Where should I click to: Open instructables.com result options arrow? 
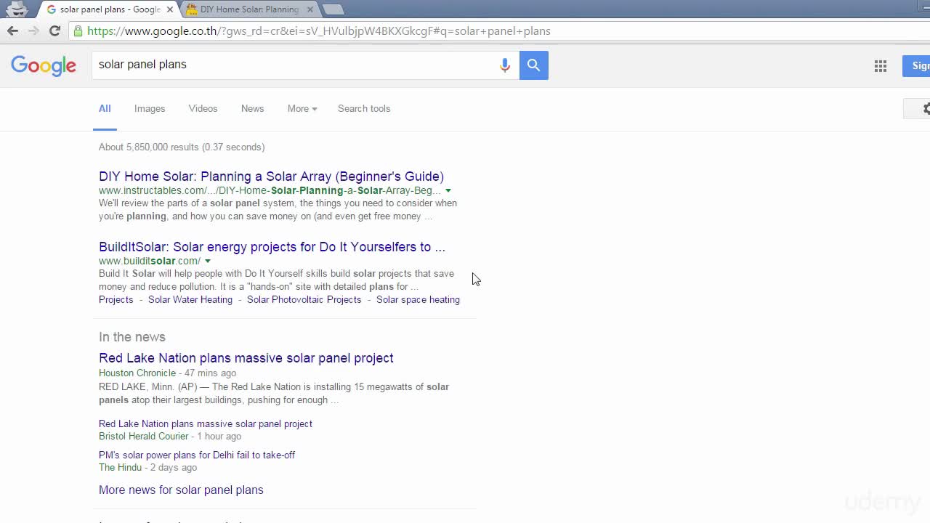[x=448, y=190]
